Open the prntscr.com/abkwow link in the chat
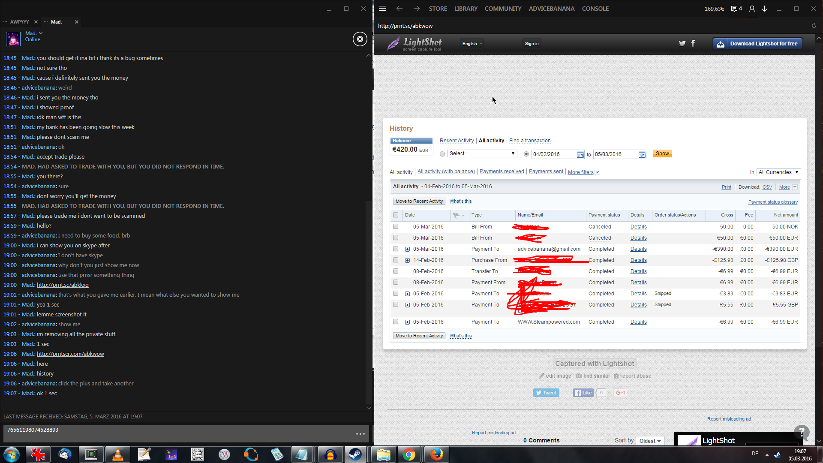 tap(70, 354)
